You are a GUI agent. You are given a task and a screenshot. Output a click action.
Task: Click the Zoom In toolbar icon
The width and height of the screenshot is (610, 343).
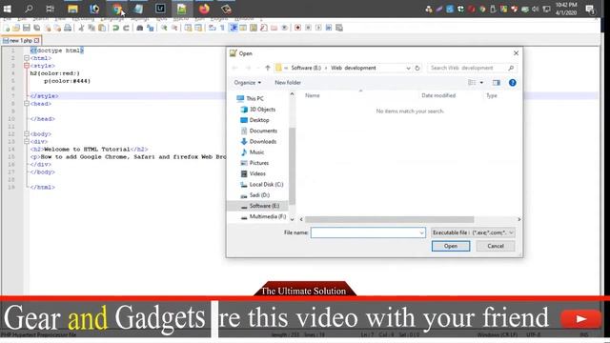tap(164, 28)
